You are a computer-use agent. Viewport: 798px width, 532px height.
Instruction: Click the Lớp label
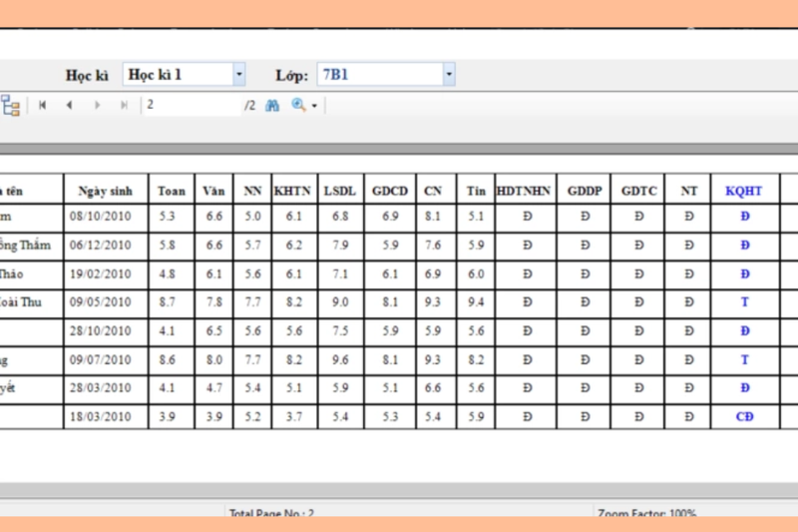pyautogui.click(x=291, y=76)
